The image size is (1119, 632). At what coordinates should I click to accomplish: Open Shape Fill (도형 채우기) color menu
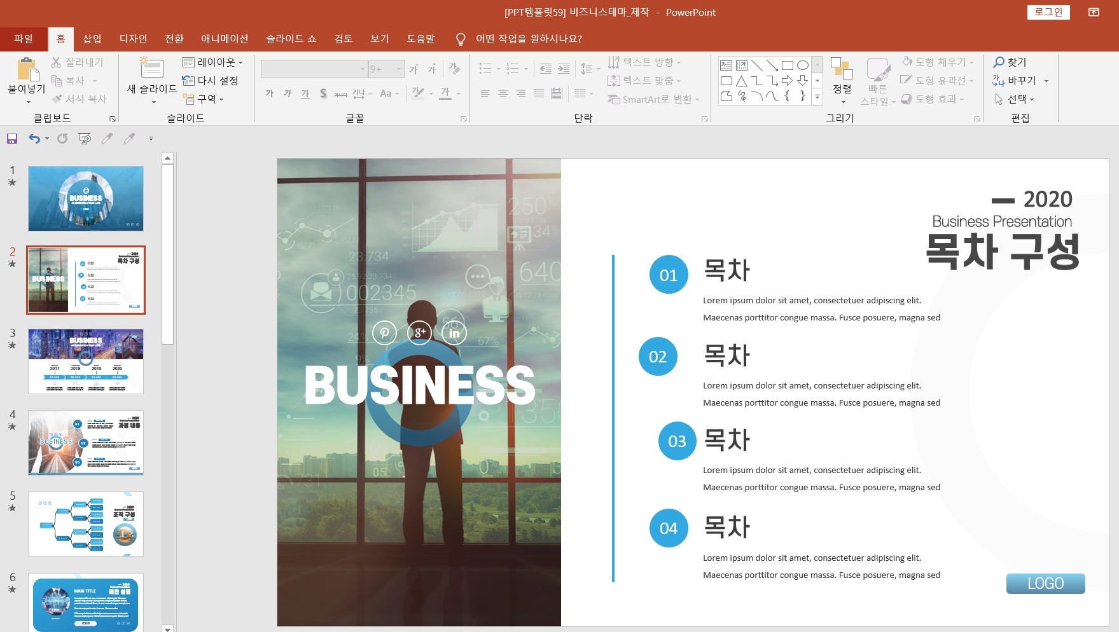pos(938,62)
